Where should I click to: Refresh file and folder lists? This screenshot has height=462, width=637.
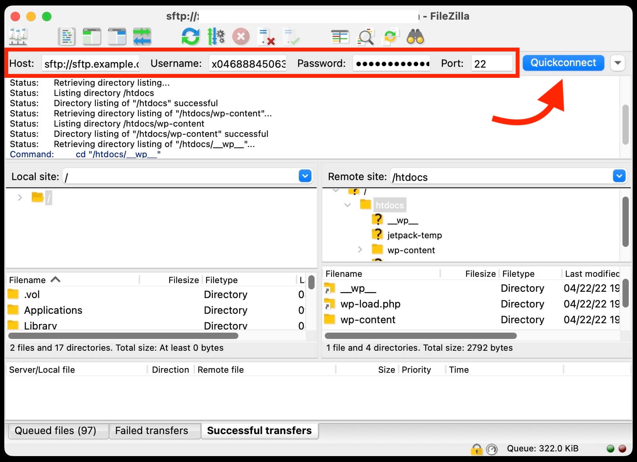pyautogui.click(x=191, y=37)
